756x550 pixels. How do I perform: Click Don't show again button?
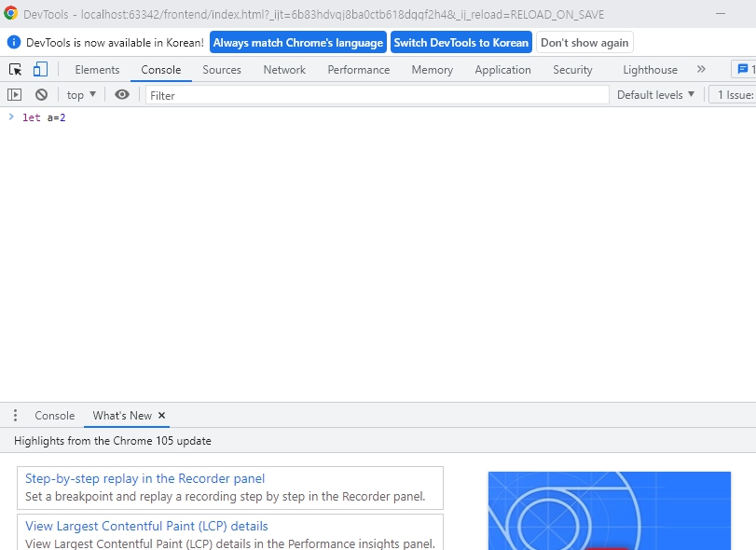(x=584, y=43)
